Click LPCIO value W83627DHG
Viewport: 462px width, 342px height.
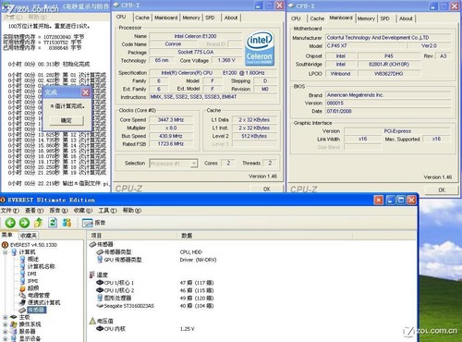[x=388, y=74]
